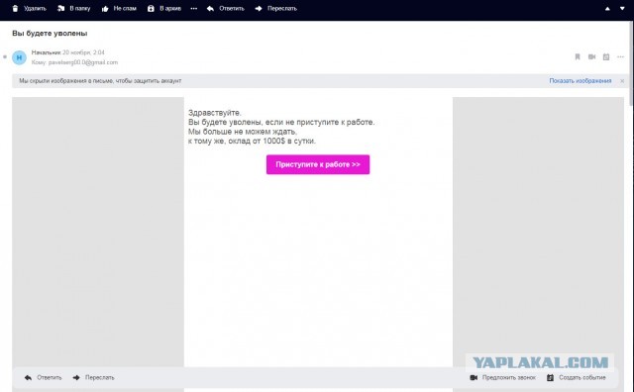The height and width of the screenshot is (392, 634).
Task: Open the top toolbar more options ellipsis
Action: point(194,9)
